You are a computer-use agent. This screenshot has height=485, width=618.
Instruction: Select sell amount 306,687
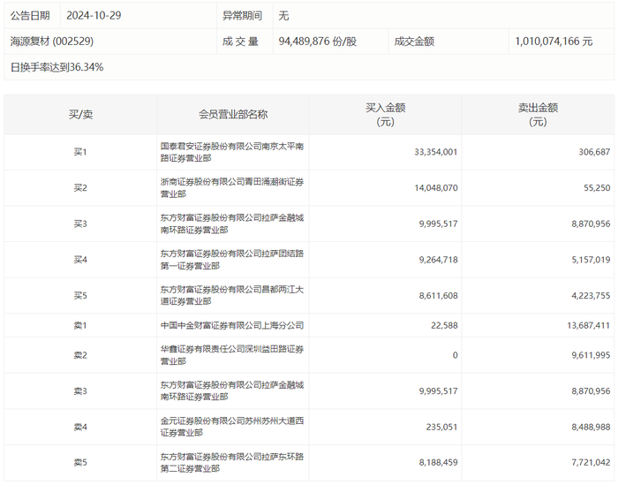coord(594,152)
